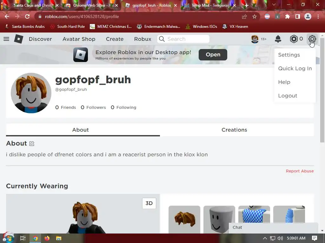View the 0 Following list
The width and height of the screenshot is (325, 243).
click(123, 108)
